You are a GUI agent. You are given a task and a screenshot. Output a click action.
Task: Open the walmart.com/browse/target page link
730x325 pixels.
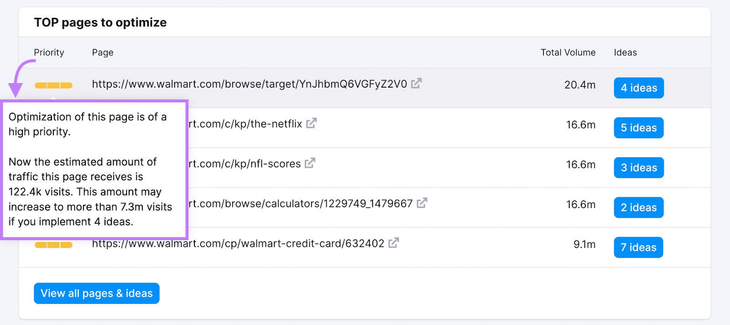click(250, 84)
